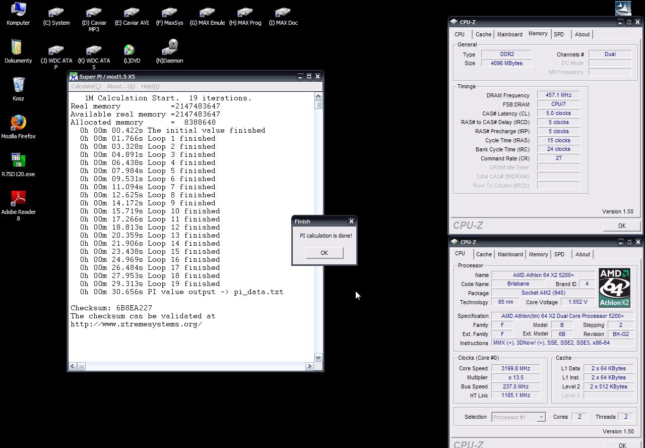Screen dimensions: 645x448
Task: Open the (L)DVD drive icon
Action: 129,49
